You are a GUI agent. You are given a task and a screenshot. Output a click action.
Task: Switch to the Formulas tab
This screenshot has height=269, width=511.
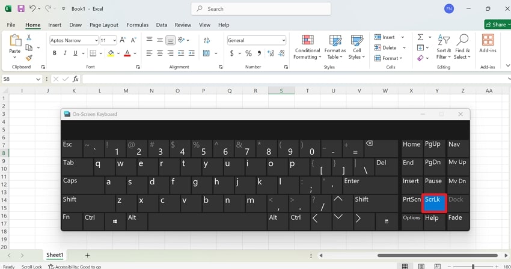click(x=138, y=25)
